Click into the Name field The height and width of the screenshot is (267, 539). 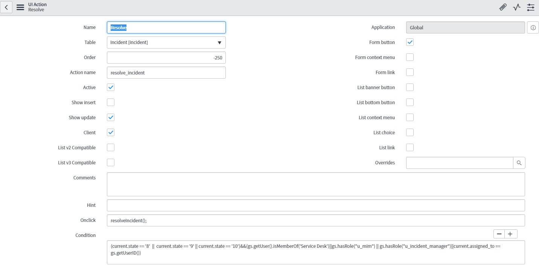click(x=166, y=27)
